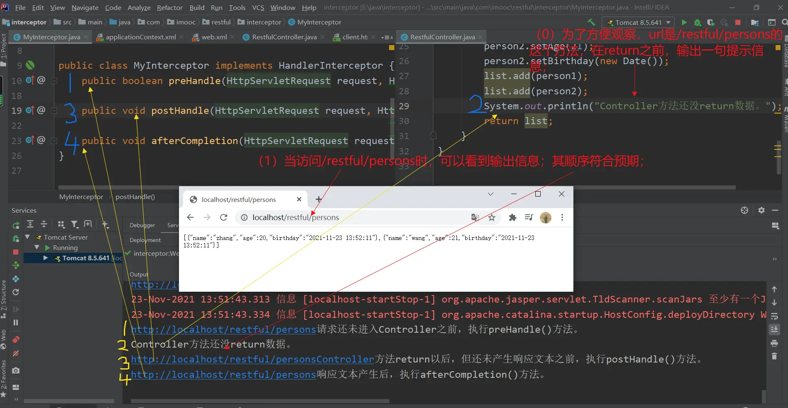The image size is (788, 408).
Task: Toggle soft-wrap in the console output
Action: pos(774,317)
